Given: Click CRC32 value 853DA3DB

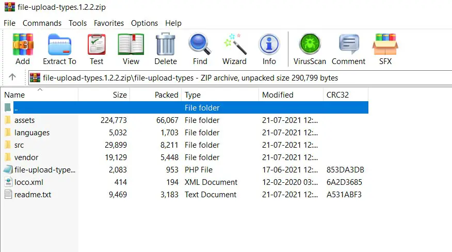Looking at the screenshot, I should pos(345,170).
